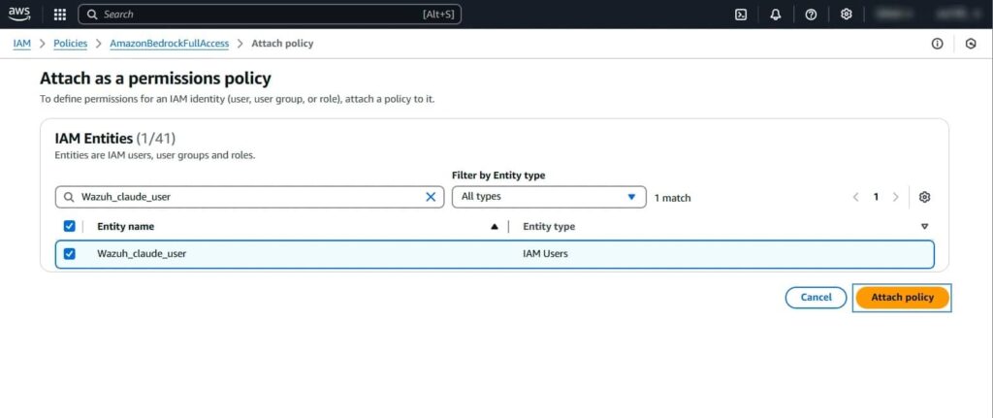The width and height of the screenshot is (993, 418).
Task: Open the blurred region selector
Action: (892, 14)
